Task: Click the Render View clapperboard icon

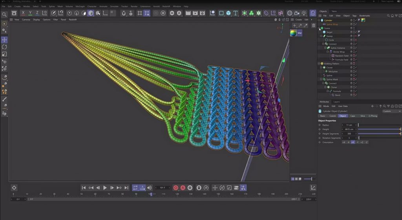Action: (x=188, y=13)
